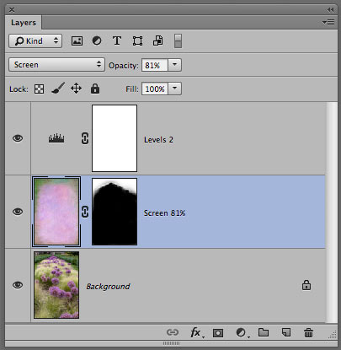The width and height of the screenshot is (341, 350).
Task: Unlink mask on Levels 2 layer
Action: point(85,138)
